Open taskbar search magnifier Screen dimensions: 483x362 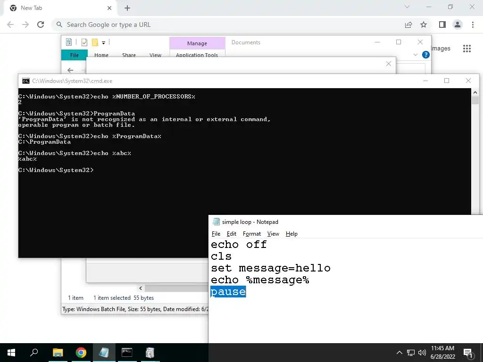34,353
